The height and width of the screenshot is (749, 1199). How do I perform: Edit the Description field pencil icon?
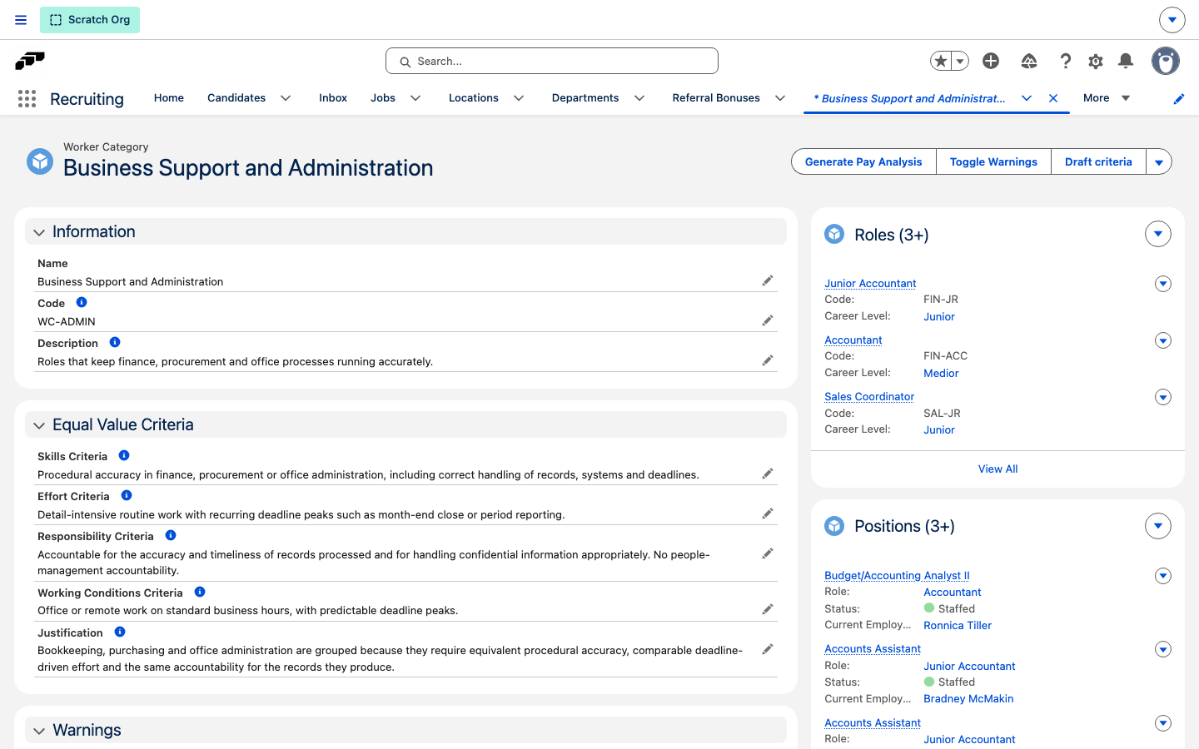(x=768, y=360)
